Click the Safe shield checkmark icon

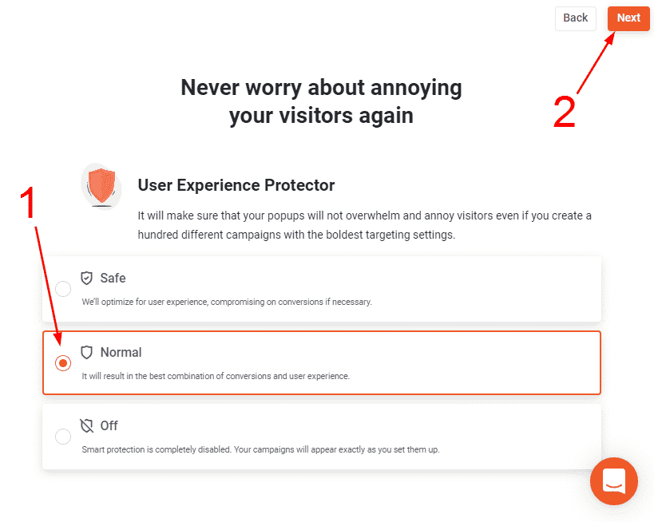(87, 278)
